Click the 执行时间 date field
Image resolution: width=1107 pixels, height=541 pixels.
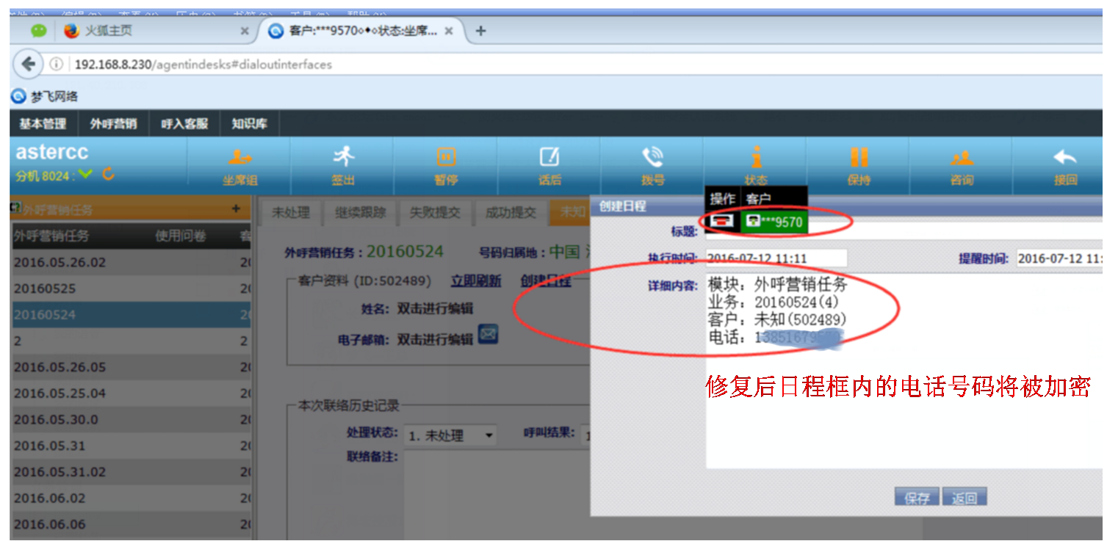775,258
